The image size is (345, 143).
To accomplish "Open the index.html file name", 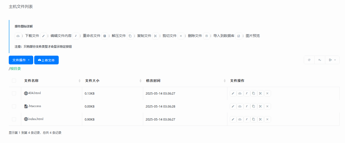I will [36, 119].
